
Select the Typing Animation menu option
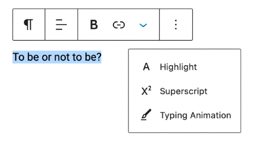[195, 115]
